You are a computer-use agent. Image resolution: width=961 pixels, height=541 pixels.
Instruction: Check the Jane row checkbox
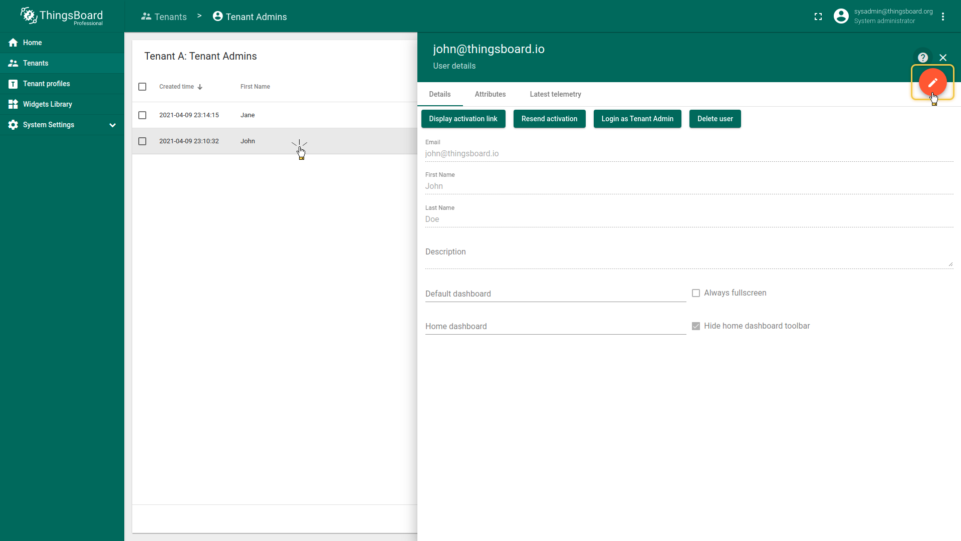click(142, 115)
